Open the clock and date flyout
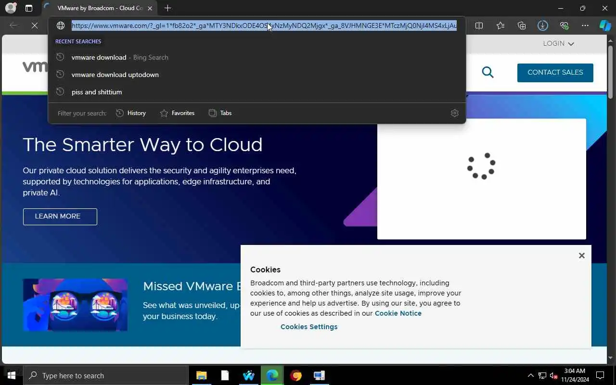The width and height of the screenshot is (616, 385). click(x=575, y=375)
